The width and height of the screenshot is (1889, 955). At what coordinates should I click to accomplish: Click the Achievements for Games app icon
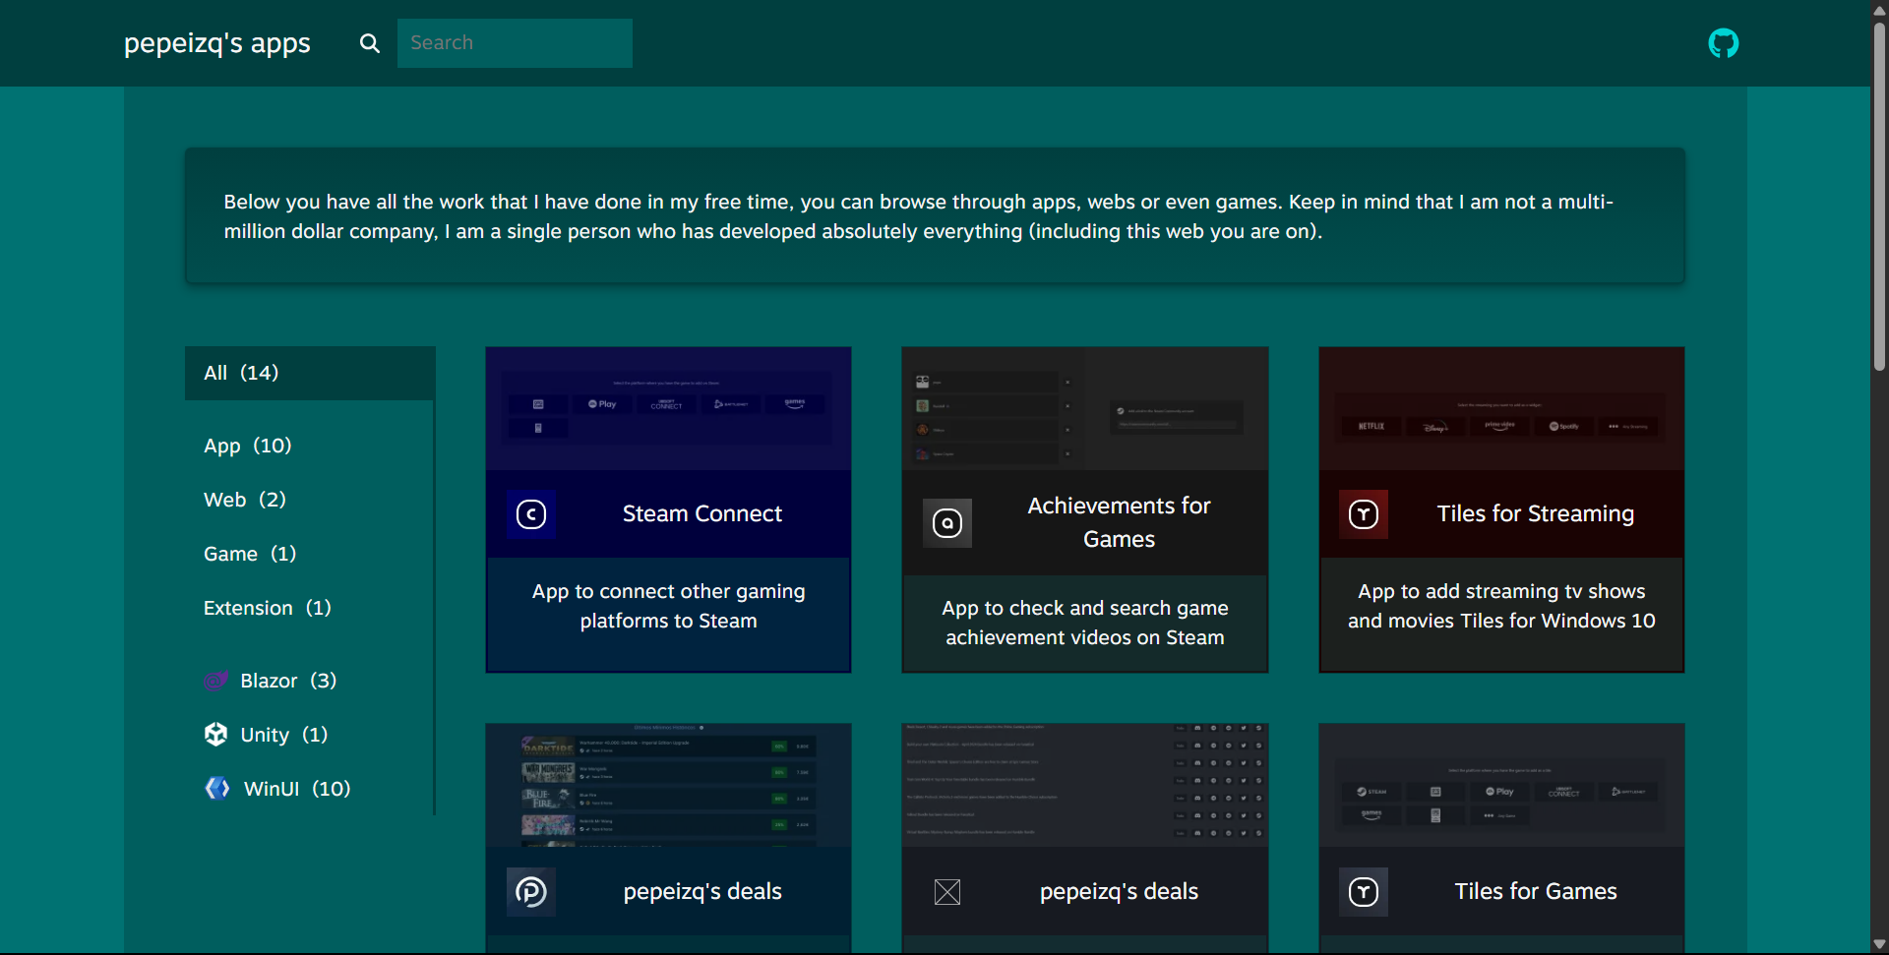tap(947, 523)
